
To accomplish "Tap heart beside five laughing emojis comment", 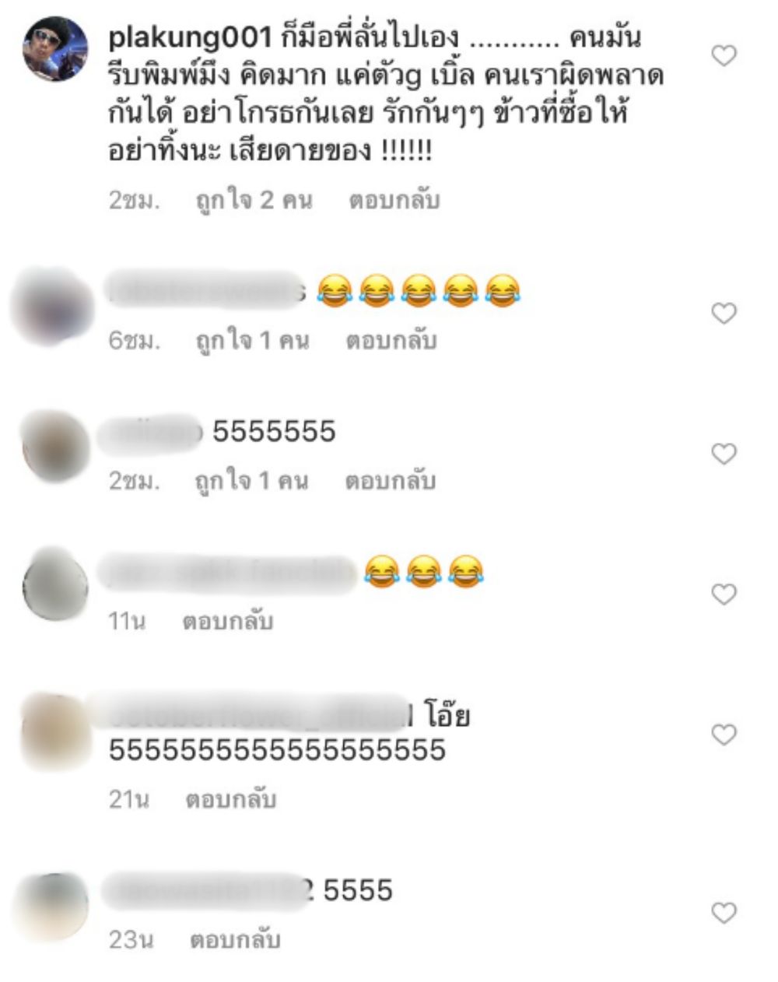I will pos(724,314).
